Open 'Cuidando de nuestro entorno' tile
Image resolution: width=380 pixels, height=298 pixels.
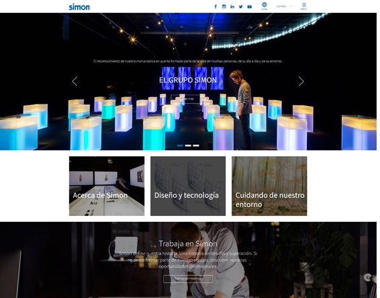click(x=269, y=186)
